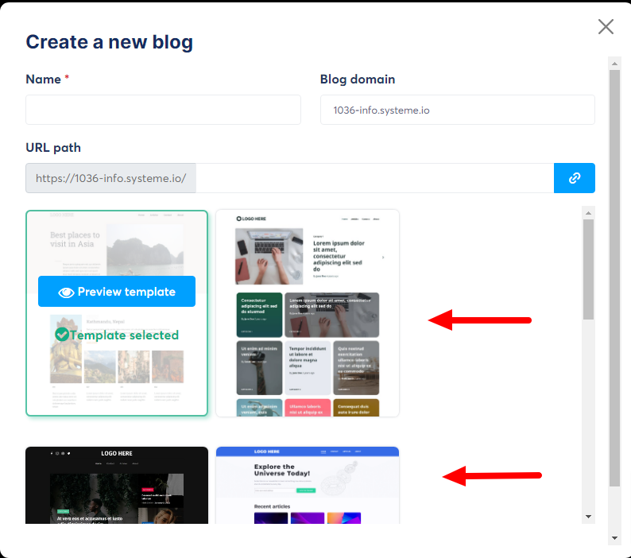631x558 pixels.
Task: Close the Create a new blog dialog
Action: coord(606,27)
